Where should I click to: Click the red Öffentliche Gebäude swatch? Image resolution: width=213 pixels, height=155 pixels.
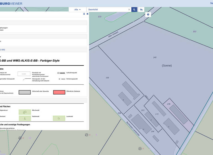point(59,92)
